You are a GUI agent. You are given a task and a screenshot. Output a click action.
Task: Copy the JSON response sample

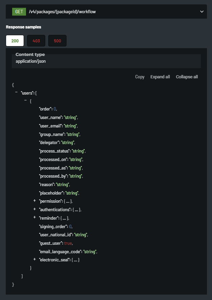point(140,77)
